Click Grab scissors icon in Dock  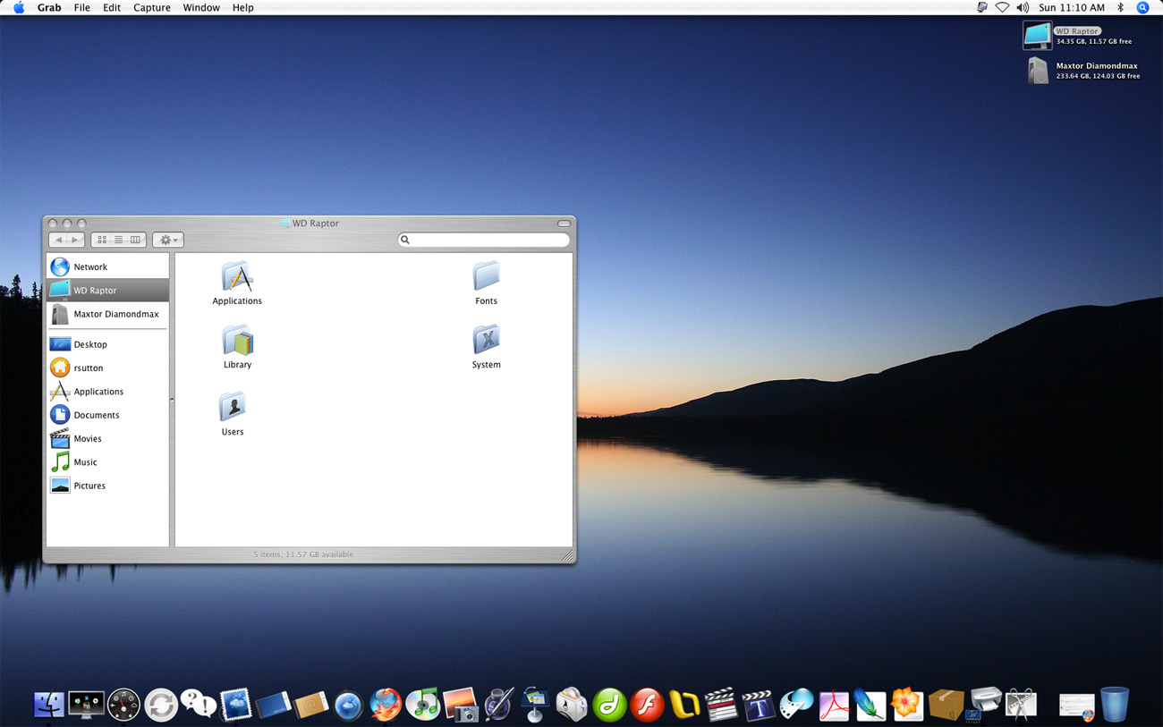click(1021, 704)
